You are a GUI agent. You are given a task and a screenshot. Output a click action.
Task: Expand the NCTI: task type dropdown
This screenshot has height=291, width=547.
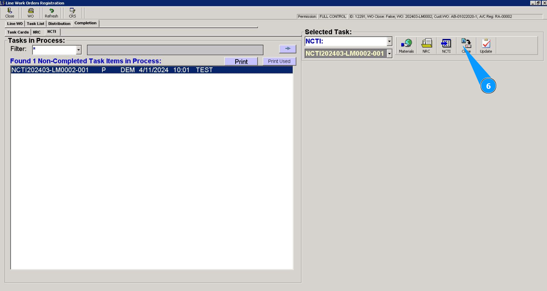click(389, 42)
